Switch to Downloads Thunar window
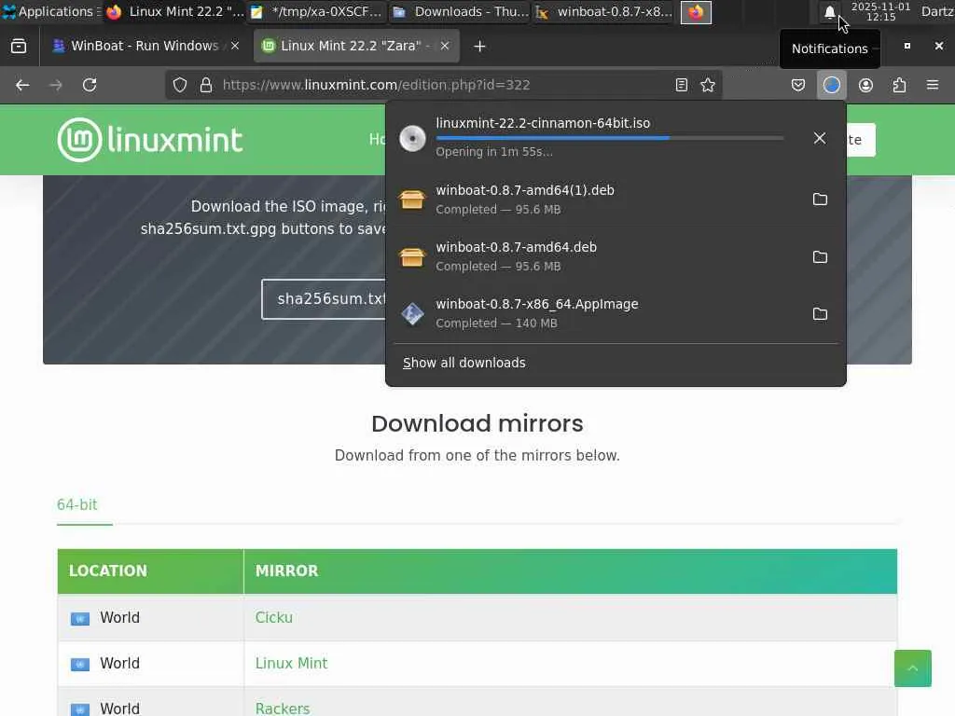Image resolution: width=955 pixels, height=716 pixels. coord(461,11)
